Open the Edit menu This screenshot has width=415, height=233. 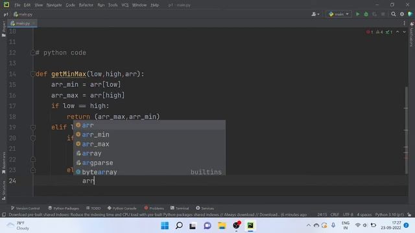pos(27,5)
